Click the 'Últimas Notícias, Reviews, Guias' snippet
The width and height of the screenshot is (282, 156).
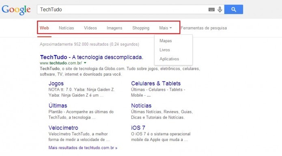[162, 115]
